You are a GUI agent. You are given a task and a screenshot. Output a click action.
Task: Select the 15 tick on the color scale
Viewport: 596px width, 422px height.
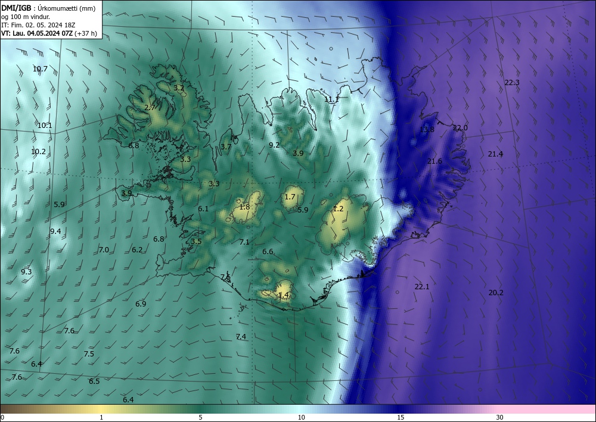pyautogui.click(x=401, y=418)
